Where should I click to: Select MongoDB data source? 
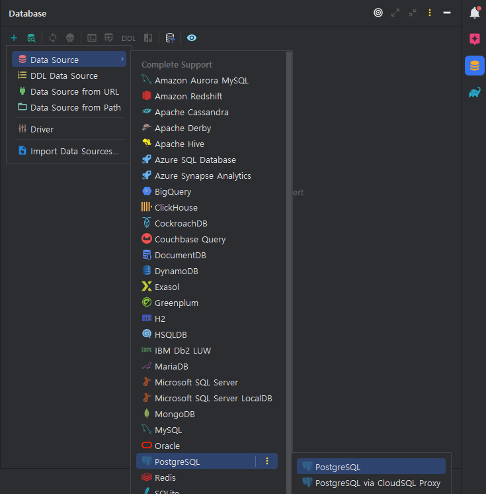click(x=207, y=414)
